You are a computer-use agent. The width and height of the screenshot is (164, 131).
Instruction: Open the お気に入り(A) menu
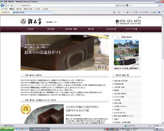click(x=28, y=9)
